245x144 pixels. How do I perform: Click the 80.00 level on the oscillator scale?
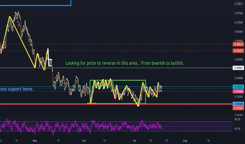point(237,119)
